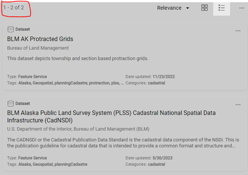Click cadastral category on CadNSDI card
The width and height of the screenshot is (248, 175).
click(x=156, y=164)
